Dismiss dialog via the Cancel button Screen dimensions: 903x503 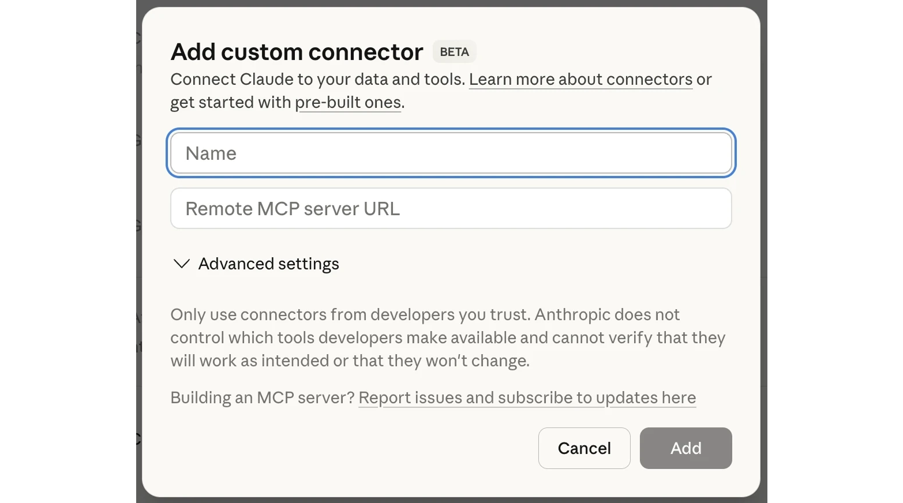[x=584, y=448]
